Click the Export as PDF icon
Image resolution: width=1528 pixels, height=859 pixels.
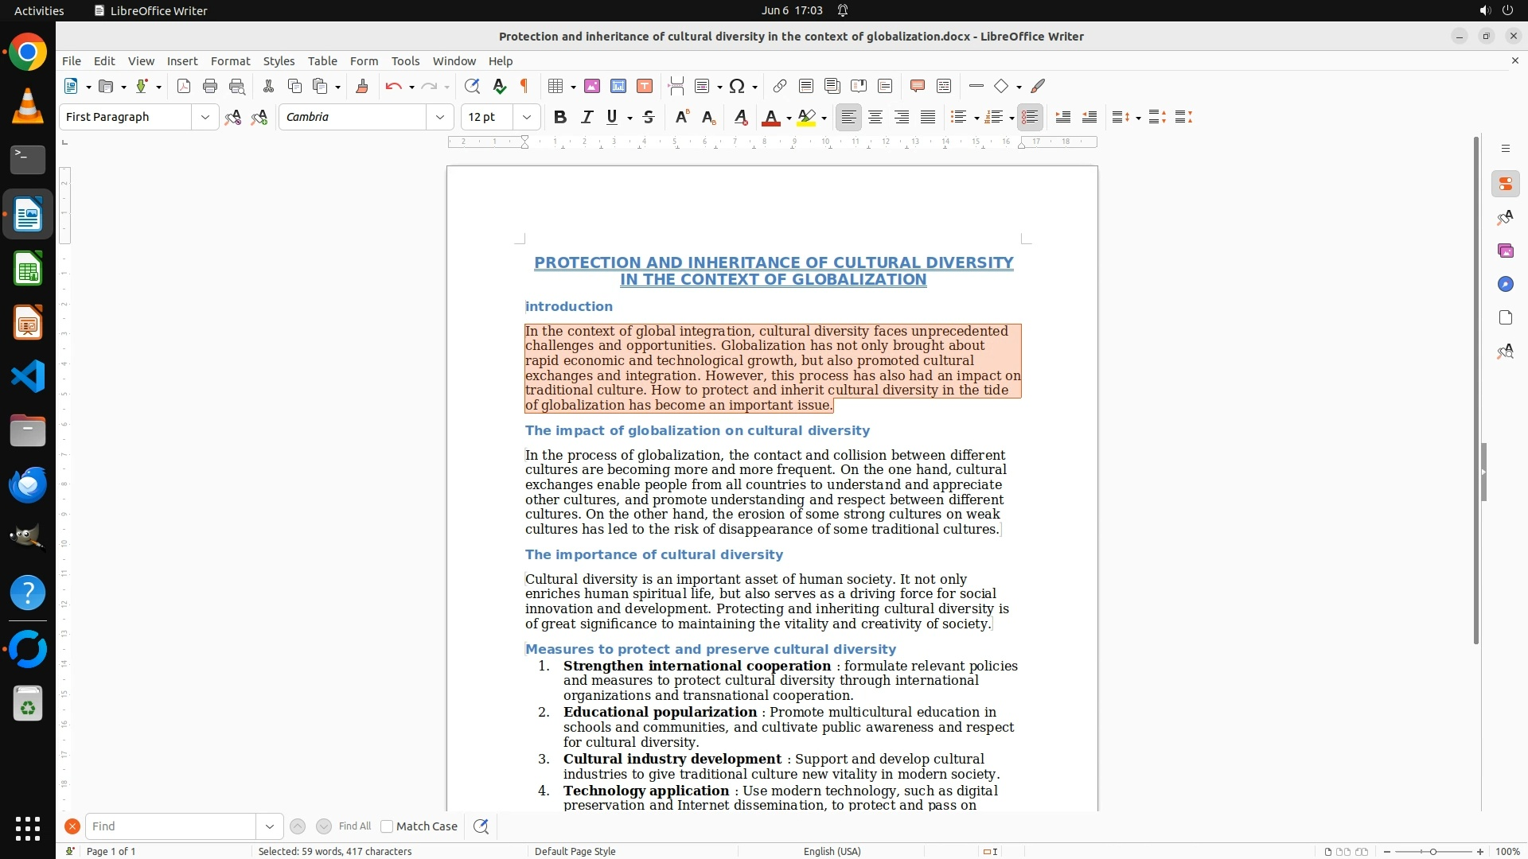[184, 86]
